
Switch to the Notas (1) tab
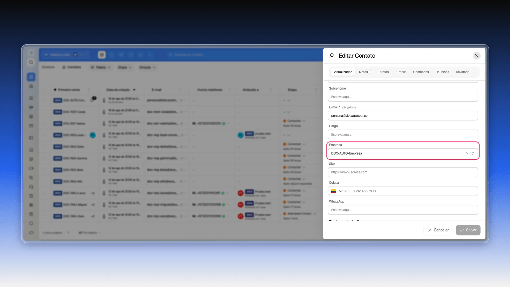coord(365,72)
